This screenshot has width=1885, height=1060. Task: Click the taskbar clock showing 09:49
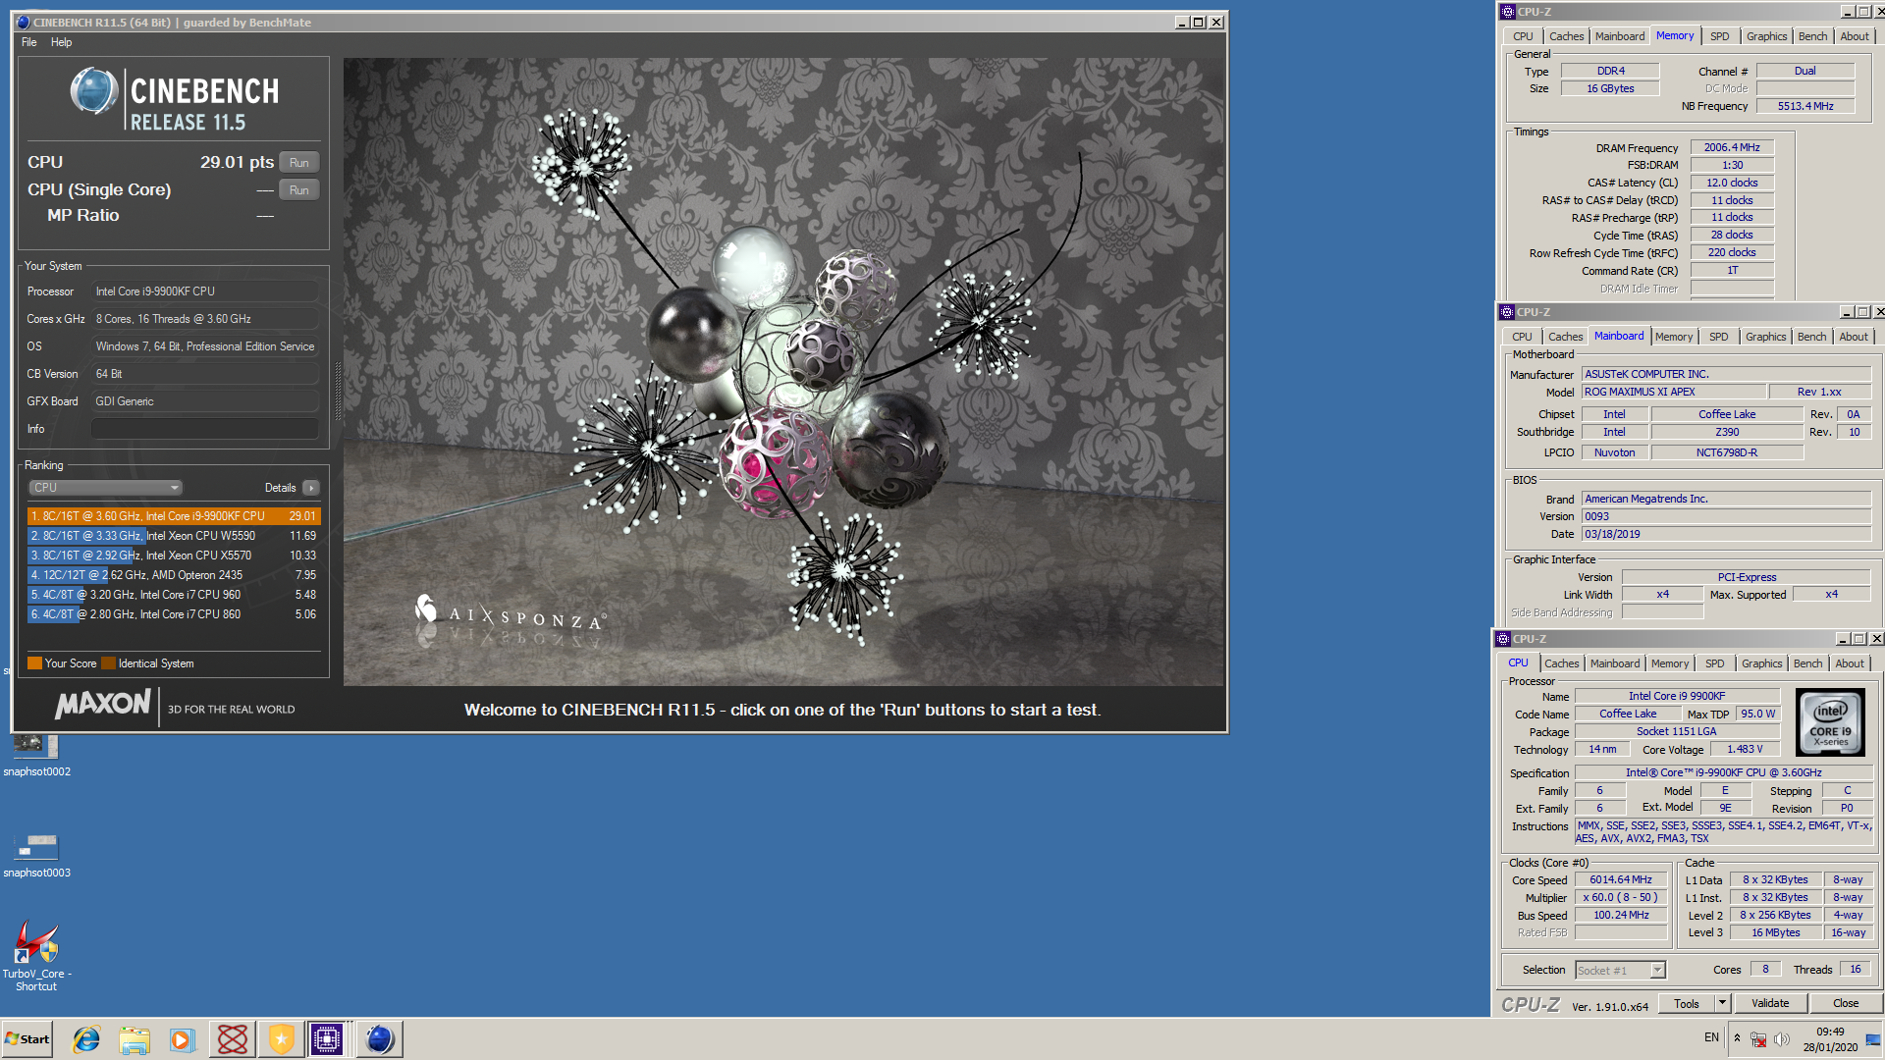[x=1830, y=1039]
